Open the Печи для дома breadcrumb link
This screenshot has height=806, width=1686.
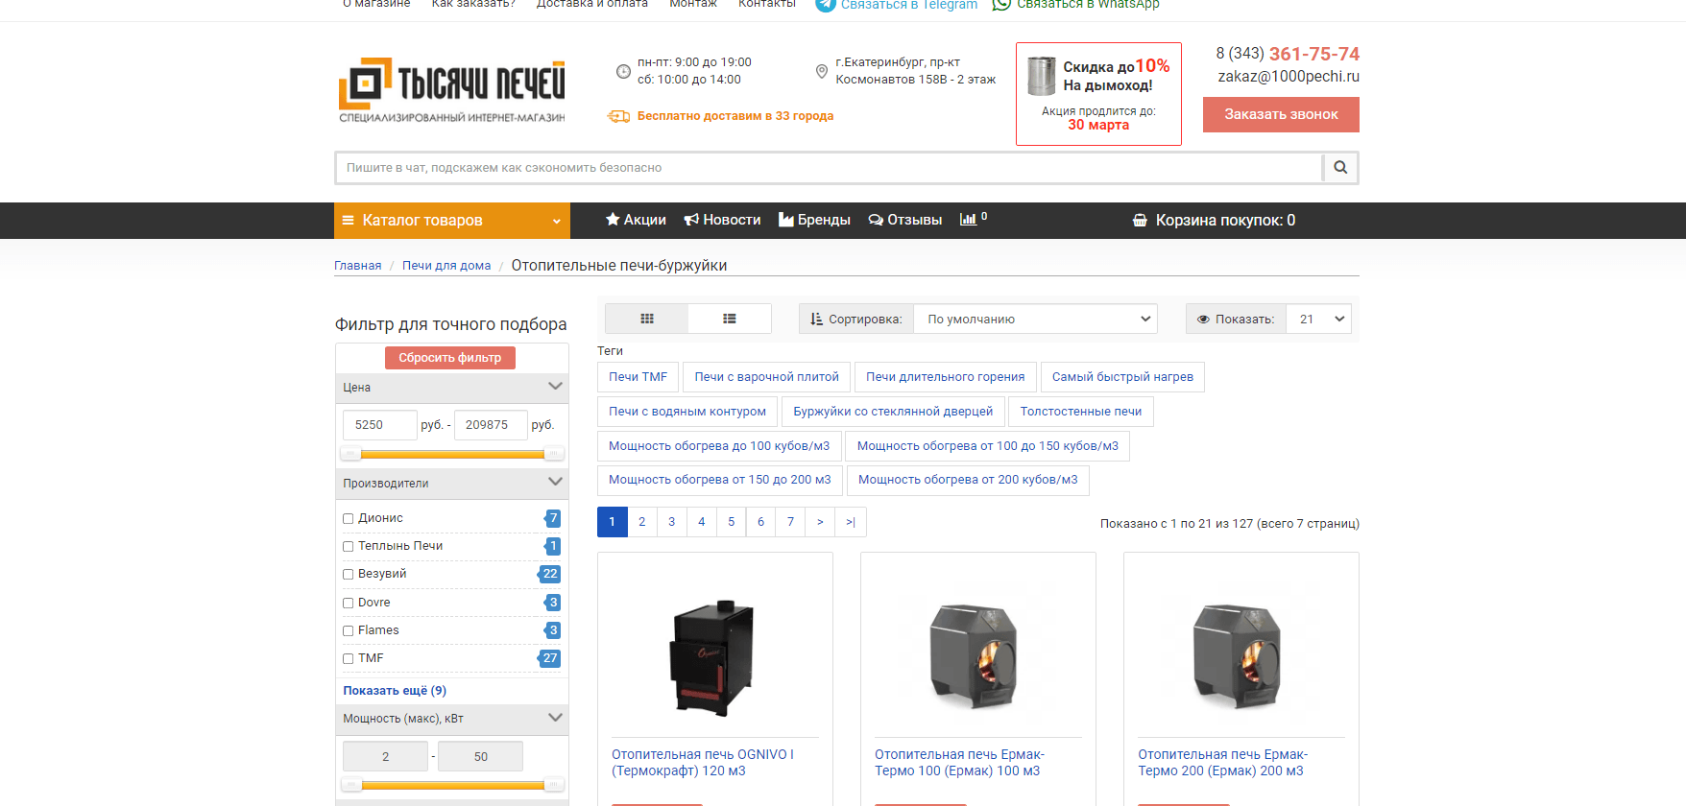point(446,266)
